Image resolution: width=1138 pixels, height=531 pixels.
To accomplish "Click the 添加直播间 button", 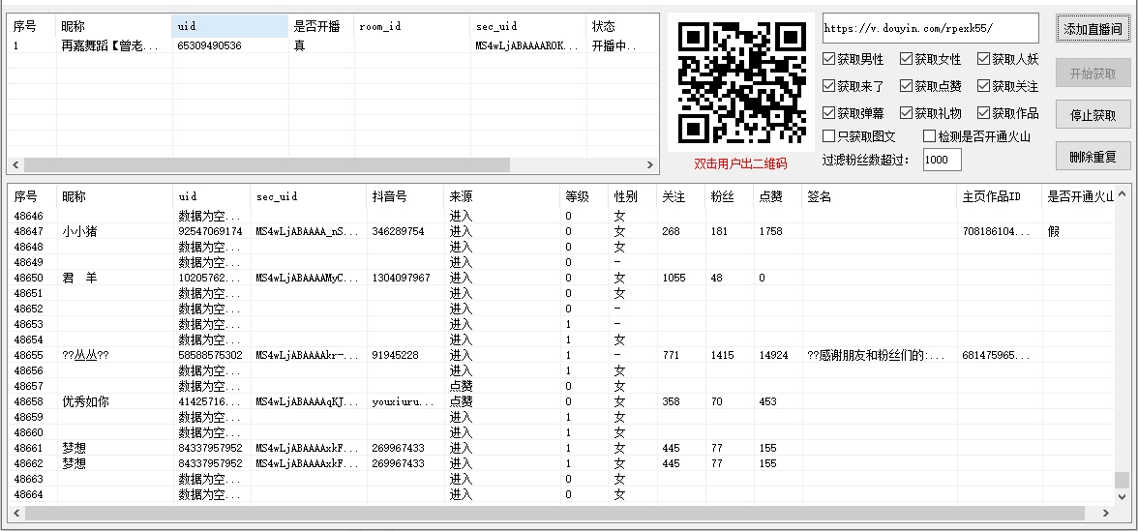I will 1093,29.
